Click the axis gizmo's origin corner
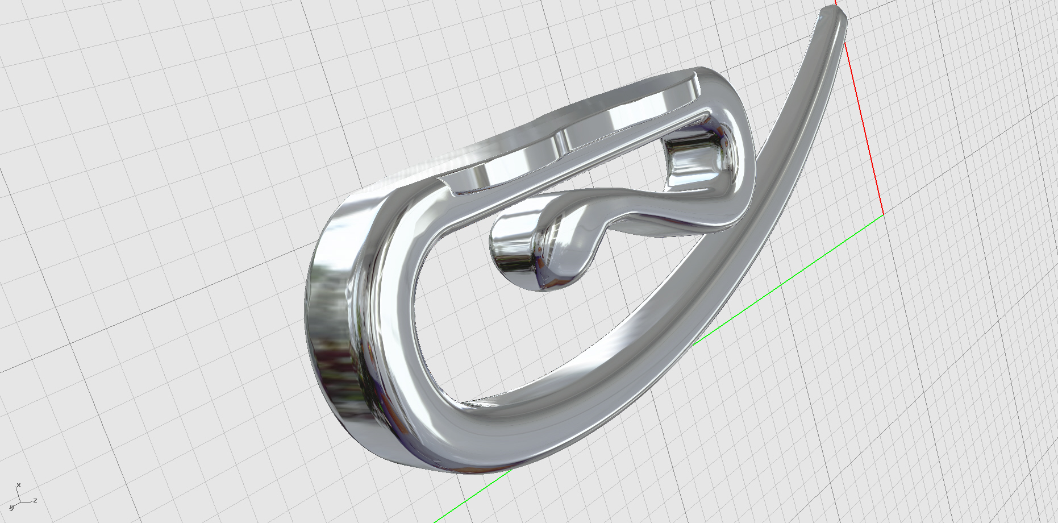 point(20,501)
